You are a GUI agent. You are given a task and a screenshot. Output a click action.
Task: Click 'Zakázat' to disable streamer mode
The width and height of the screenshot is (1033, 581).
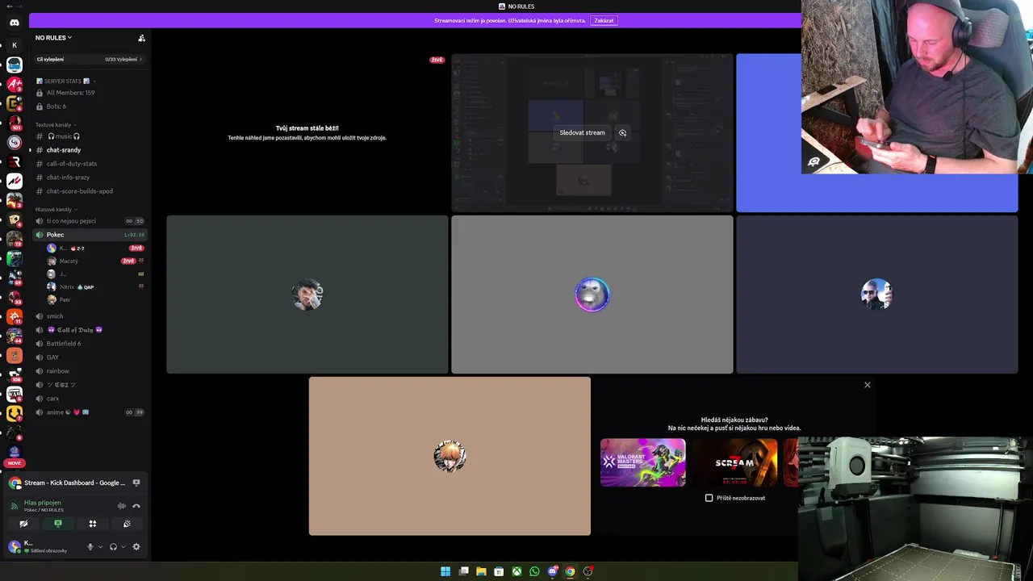click(x=604, y=20)
